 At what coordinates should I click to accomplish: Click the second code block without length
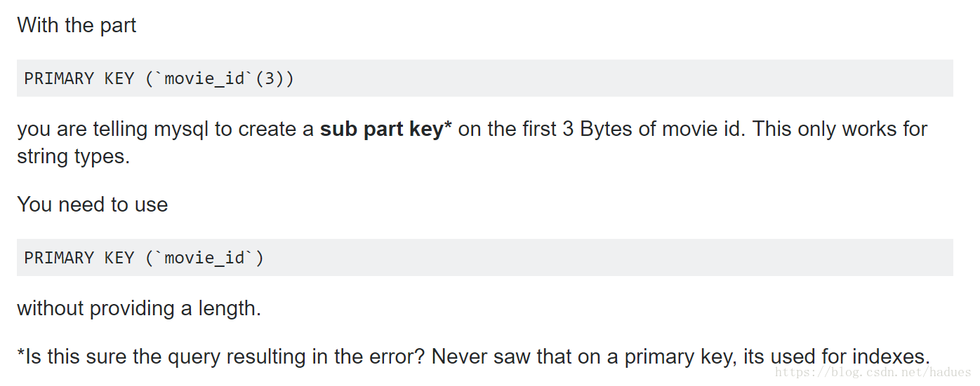pos(485,257)
